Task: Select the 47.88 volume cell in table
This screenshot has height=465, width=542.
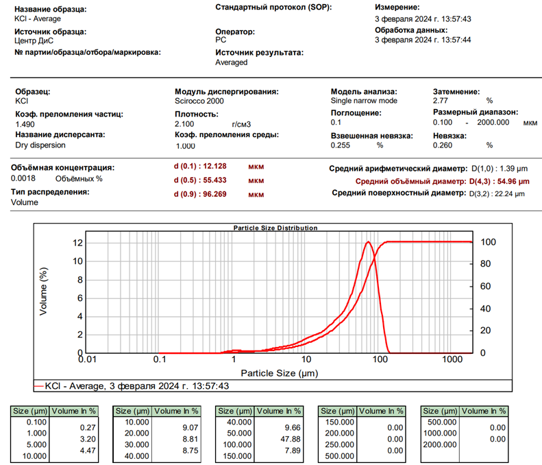Action: pyautogui.click(x=286, y=439)
